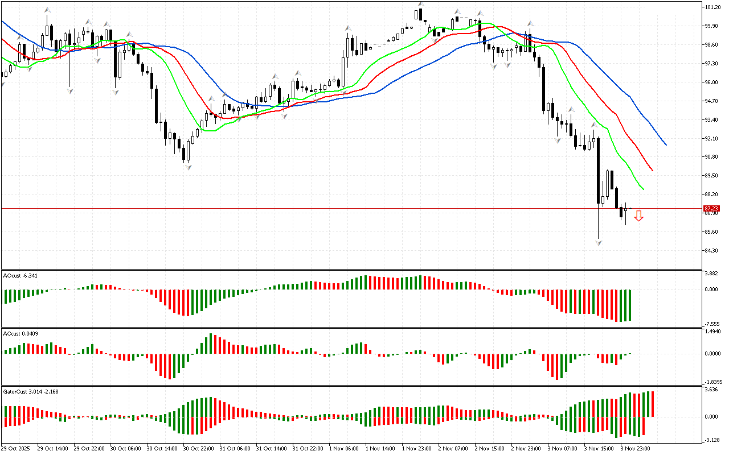Select the AOcust indicator label
Screen dimensions: 729x455
click(x=21, y=276)
